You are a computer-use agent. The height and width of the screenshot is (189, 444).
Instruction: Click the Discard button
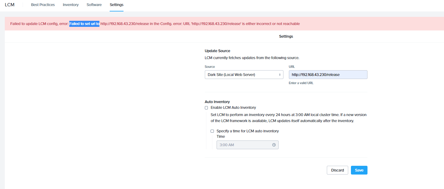337,170
